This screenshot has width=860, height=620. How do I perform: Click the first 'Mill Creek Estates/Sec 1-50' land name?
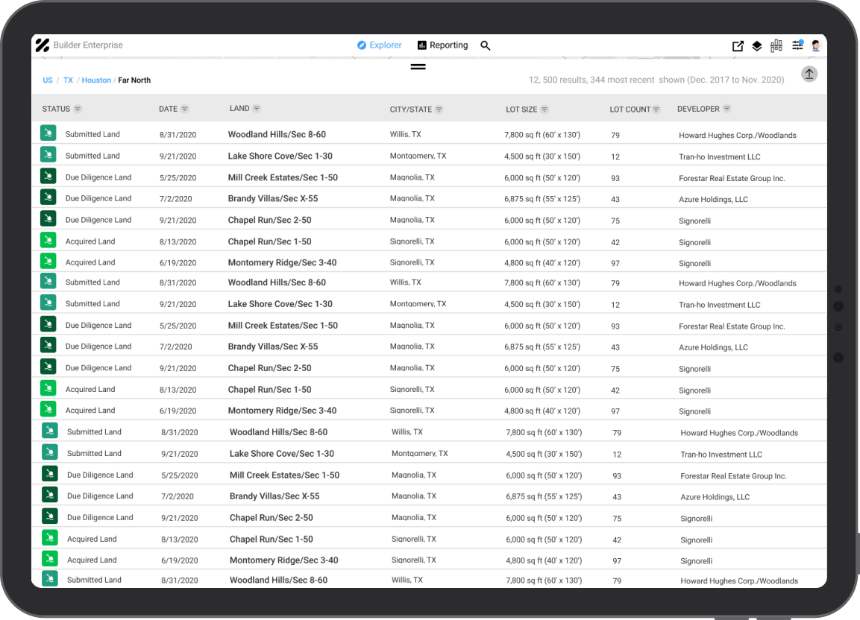[283, 177]
